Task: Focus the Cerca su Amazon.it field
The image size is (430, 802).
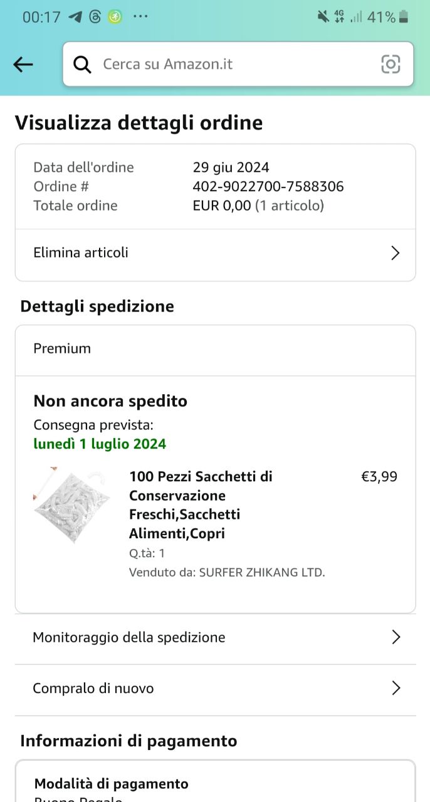Action: click(x=238, y=64)
